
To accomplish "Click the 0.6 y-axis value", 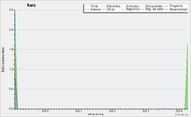I will 11,89.
